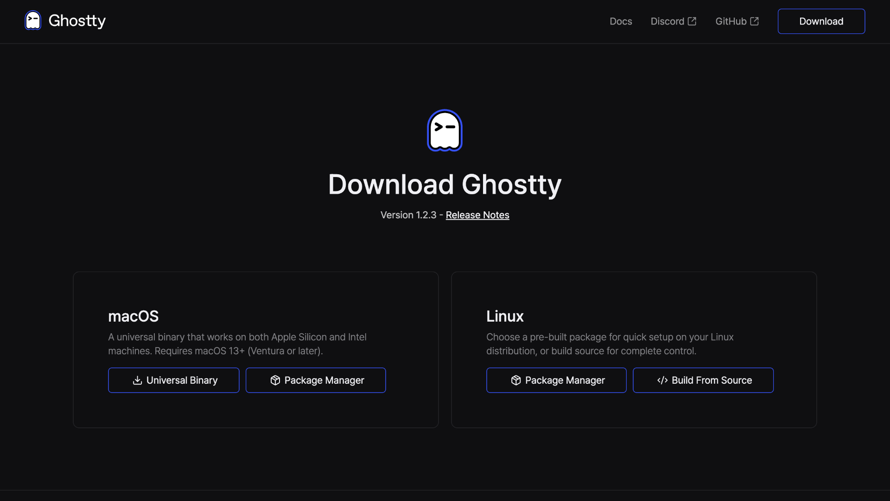Click the GitHub external link arrow icon

pyautogui.click(x=755, y=21)
